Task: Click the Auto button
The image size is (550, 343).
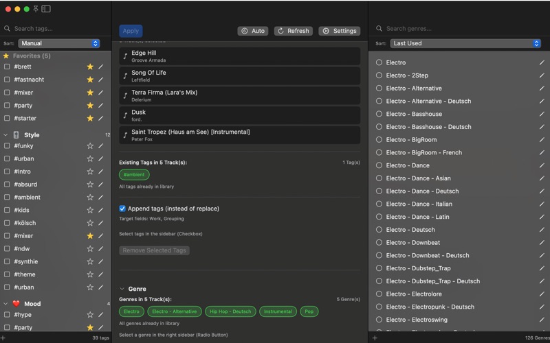Action: click(253, 31)
